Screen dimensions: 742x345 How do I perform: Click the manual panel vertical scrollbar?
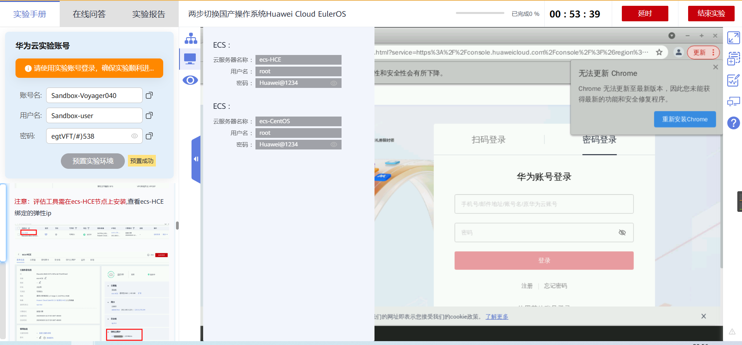177,226
